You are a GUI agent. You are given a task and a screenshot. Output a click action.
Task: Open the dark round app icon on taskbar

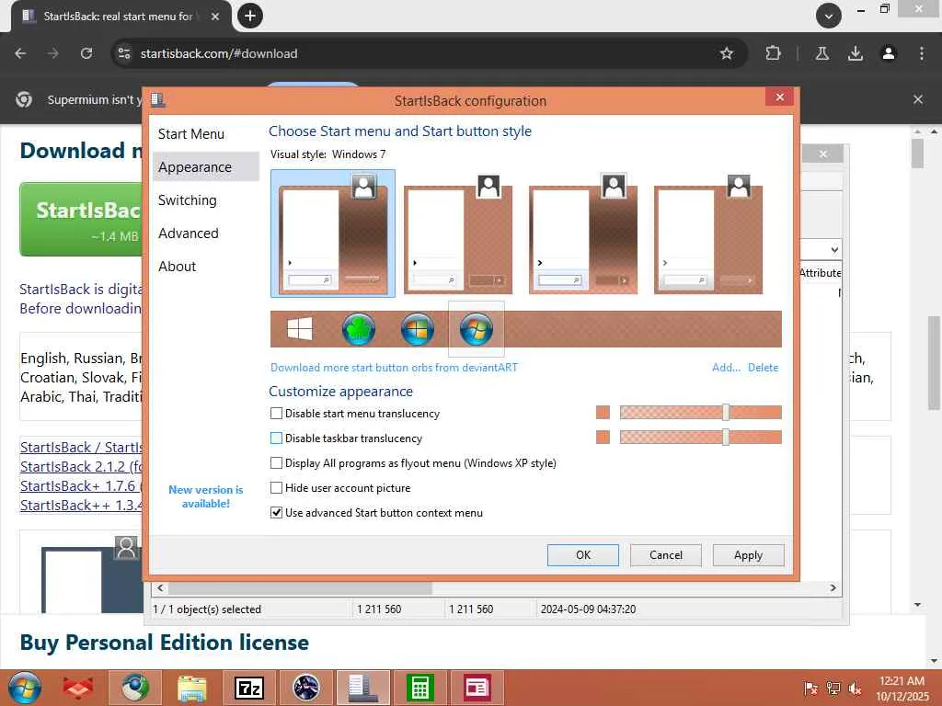(x=305, y=688)
